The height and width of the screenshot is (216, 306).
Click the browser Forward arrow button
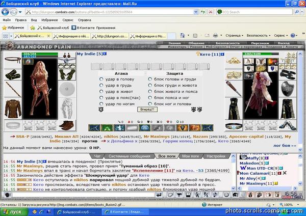coord(13,12)
